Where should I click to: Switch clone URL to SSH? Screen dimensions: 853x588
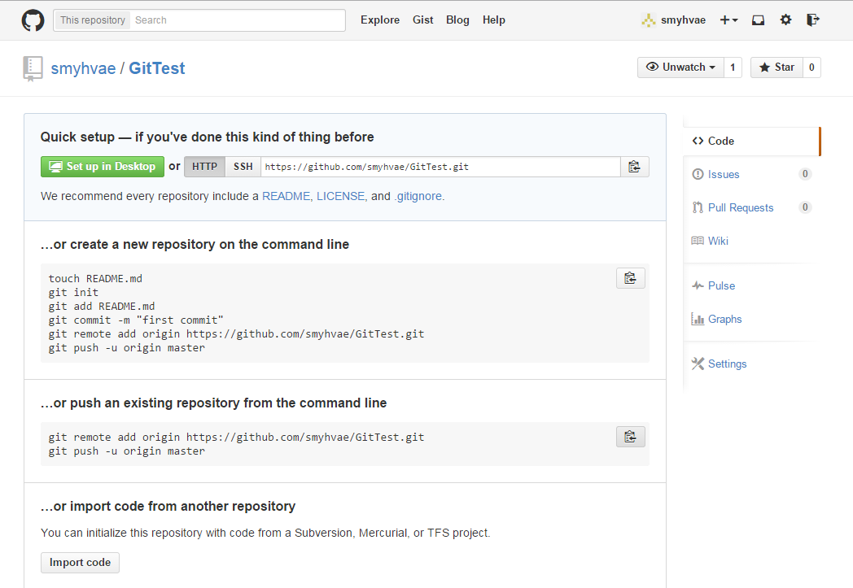pyautogui.click(x=243, y=167)
